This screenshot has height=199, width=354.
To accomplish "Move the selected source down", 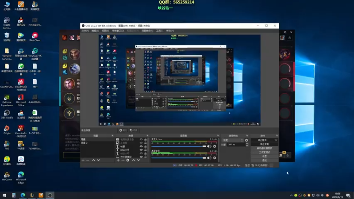I will click(139, 160).
